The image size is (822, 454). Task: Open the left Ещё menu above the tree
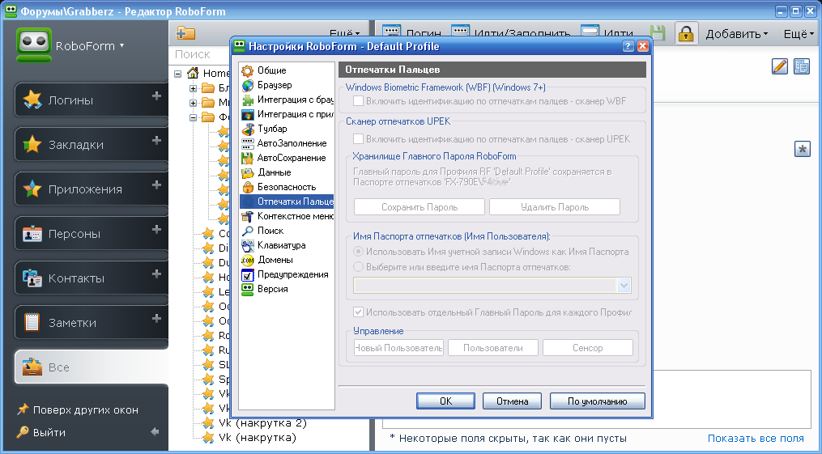(344, 33)
